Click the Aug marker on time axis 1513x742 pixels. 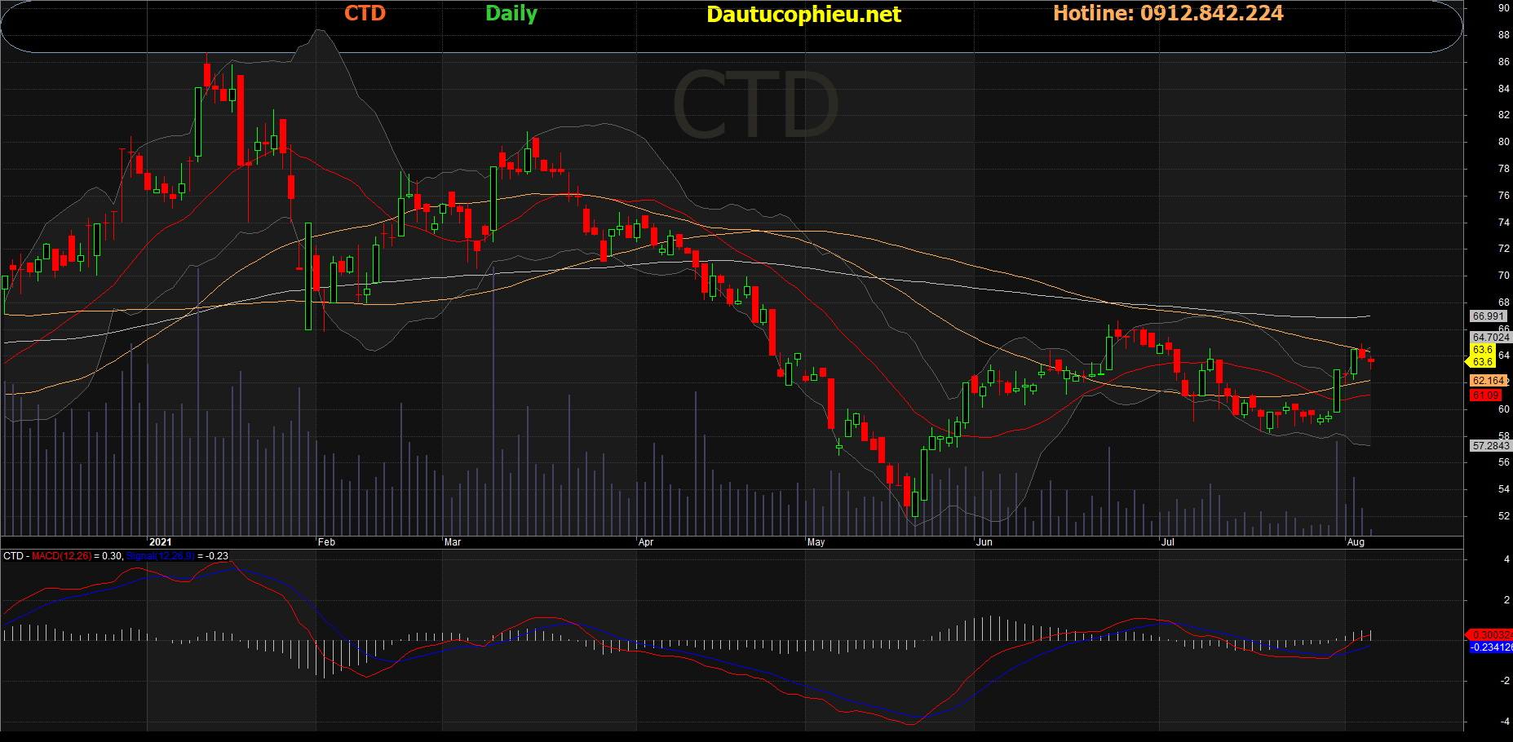tap(1356, 542)
